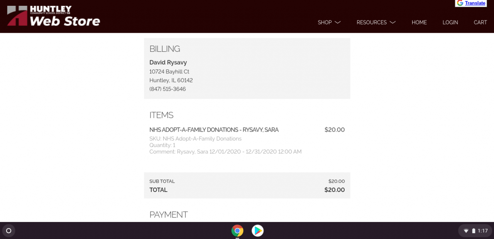Click the Translate link

(475, 3)
